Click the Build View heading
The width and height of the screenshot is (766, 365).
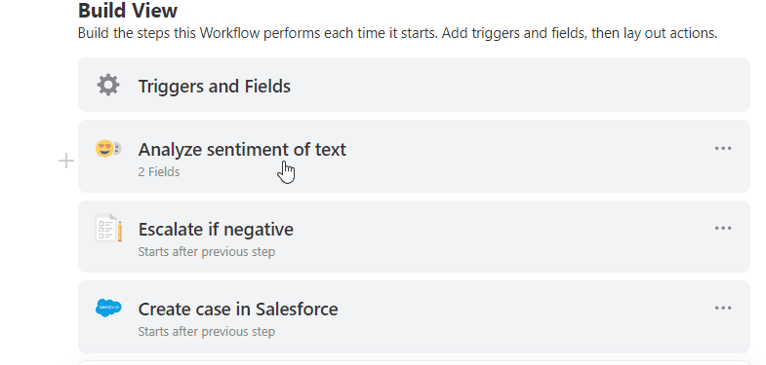coord(128,10)
